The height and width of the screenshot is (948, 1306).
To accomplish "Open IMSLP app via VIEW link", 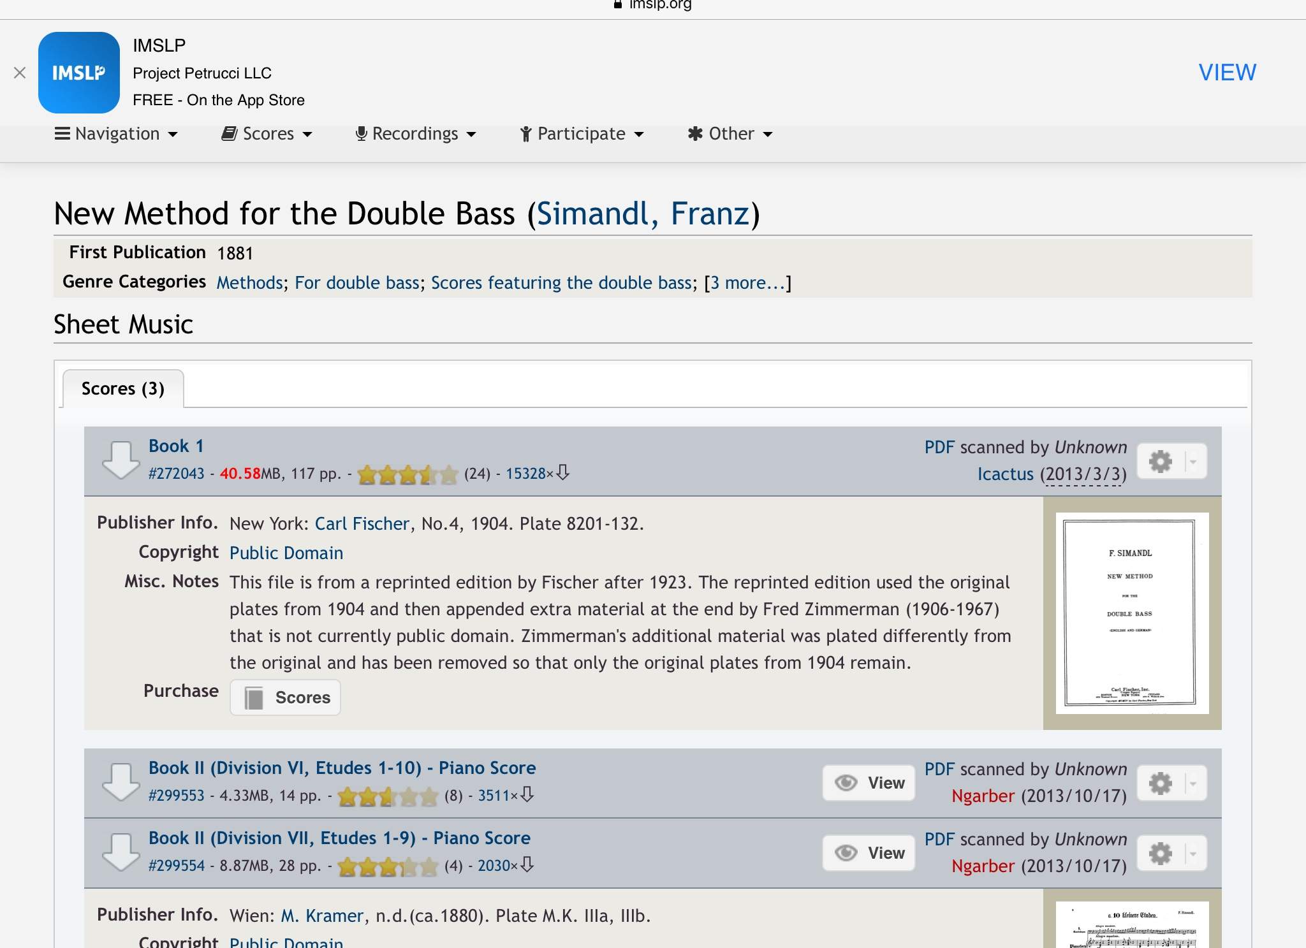I will 1227,73.
